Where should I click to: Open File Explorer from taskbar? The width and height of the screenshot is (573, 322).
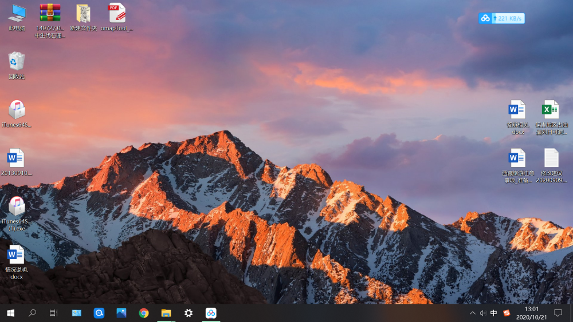[166, 313]
